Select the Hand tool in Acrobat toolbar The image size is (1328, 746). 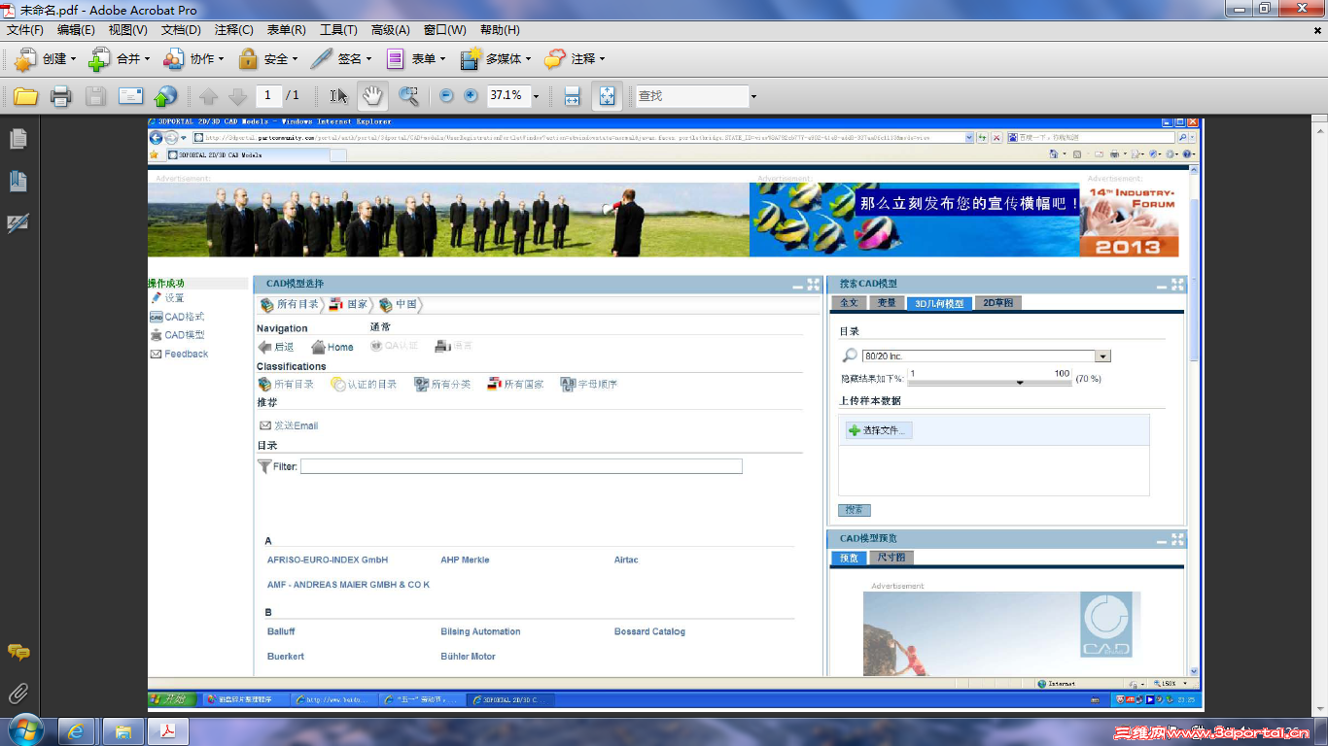coord(372,95)
